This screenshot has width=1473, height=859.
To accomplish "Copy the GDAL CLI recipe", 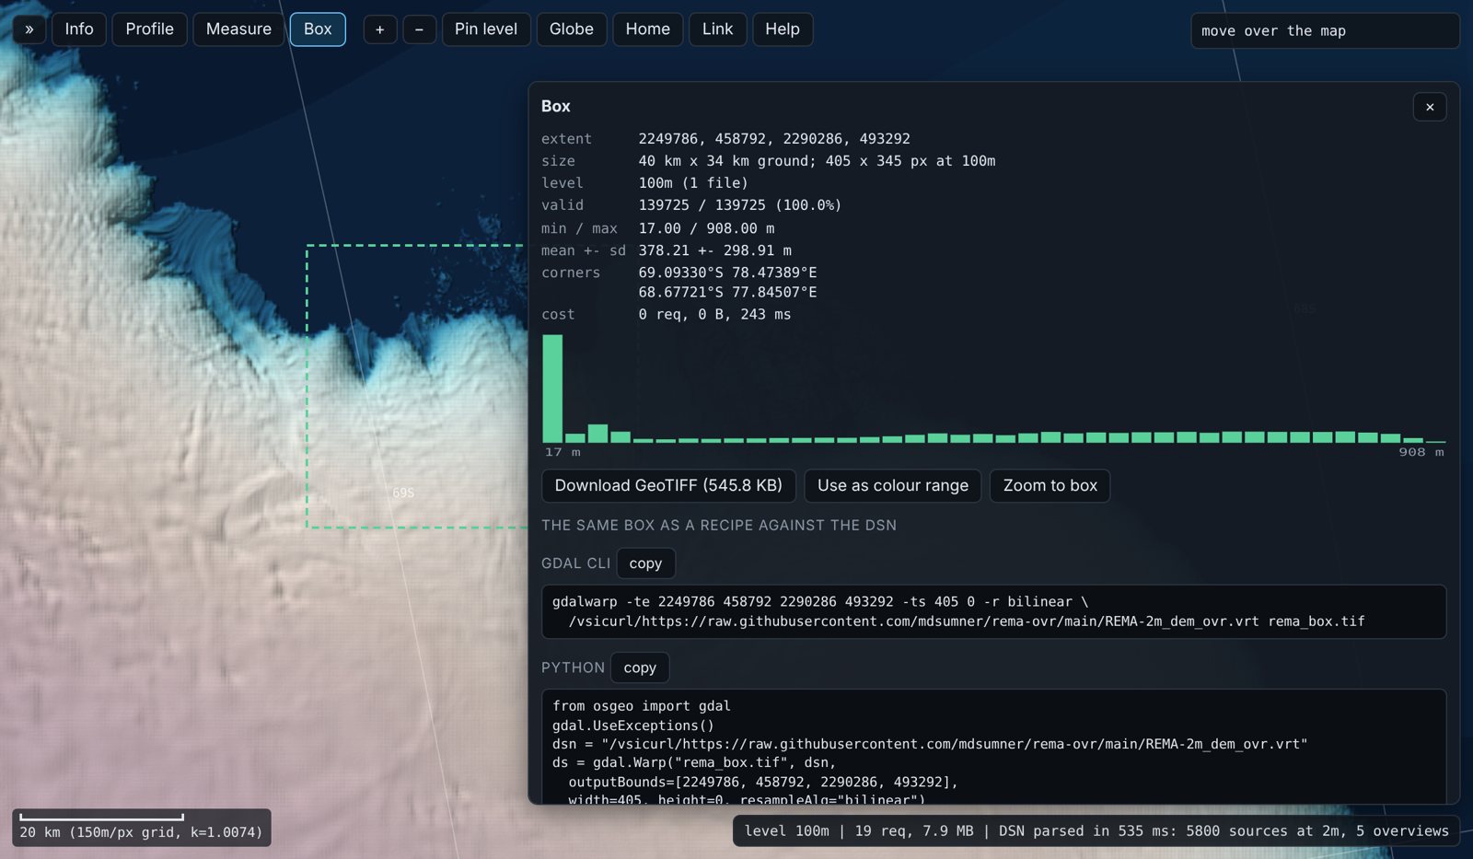I will pyautogui.click(x=645, y=563).
